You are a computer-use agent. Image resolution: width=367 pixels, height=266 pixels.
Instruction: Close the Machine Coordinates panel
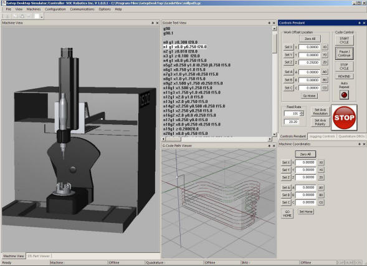click(x=364, y=144)
